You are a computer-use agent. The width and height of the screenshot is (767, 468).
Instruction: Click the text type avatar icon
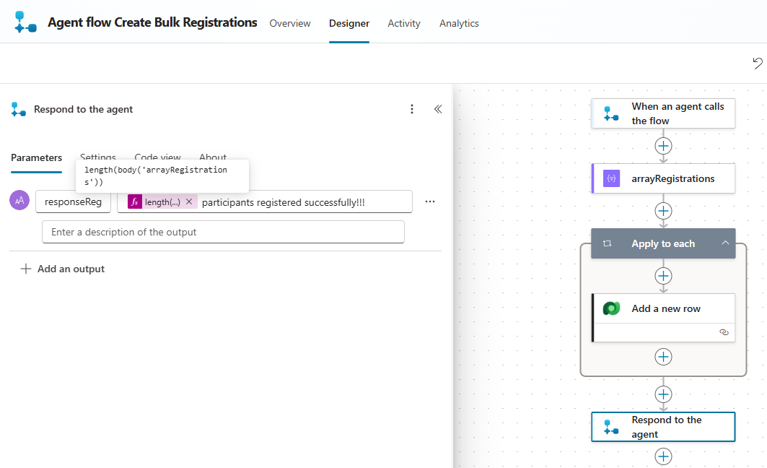pyautogui.click(x=19, y=201)
